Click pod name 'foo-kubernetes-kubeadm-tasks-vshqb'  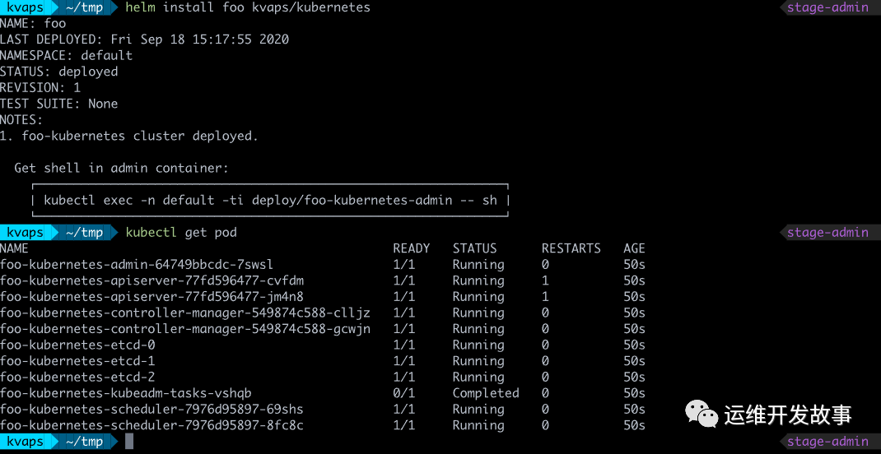click(x=126, y=393)
